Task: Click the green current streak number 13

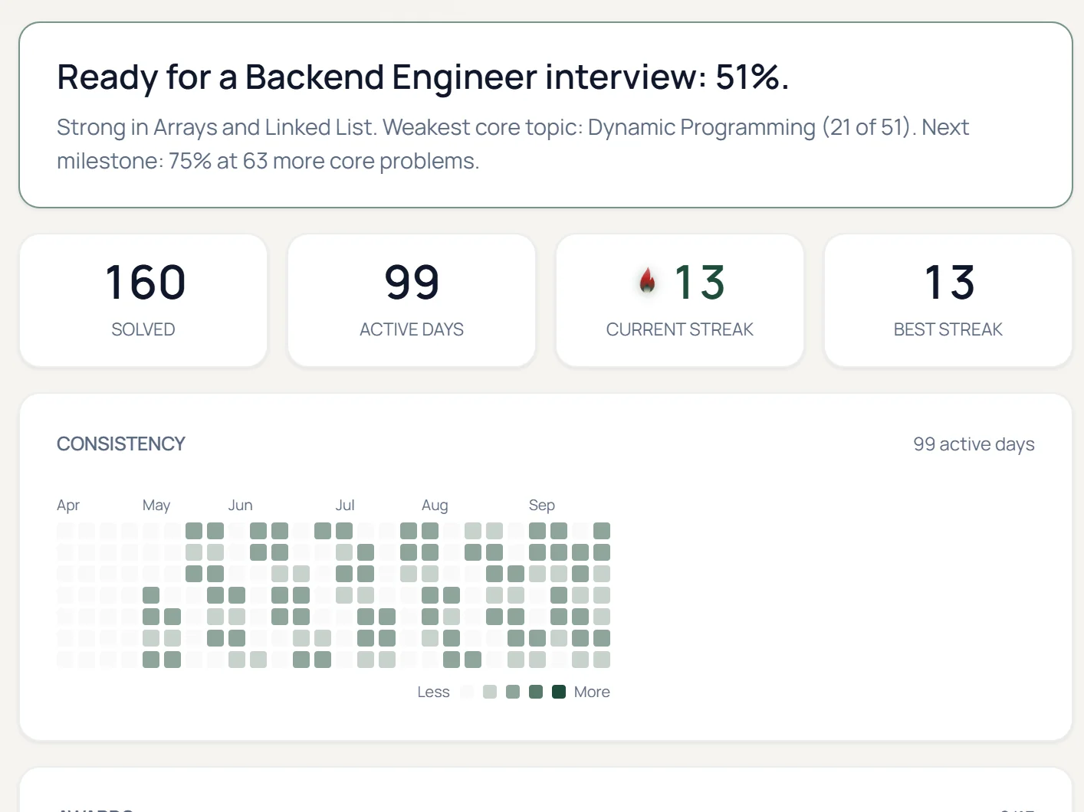Action: tap(700, 282)
